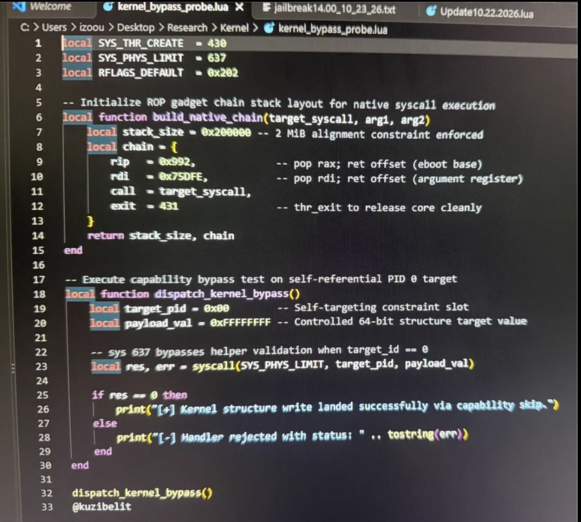Click line number 18 in the gutter
This screenshot has height=522, width=581.
coord(39,294)
